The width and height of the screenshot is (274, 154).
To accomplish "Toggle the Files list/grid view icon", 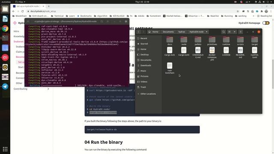I will click(229, 32).
